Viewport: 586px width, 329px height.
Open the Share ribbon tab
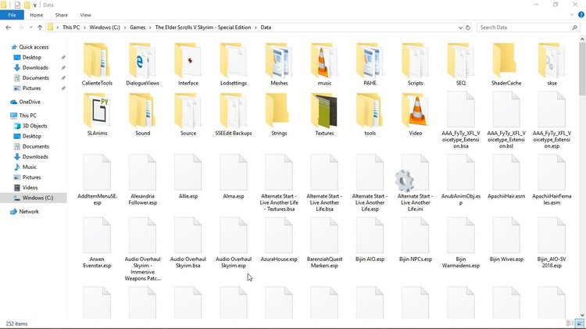tap(61, 15)
